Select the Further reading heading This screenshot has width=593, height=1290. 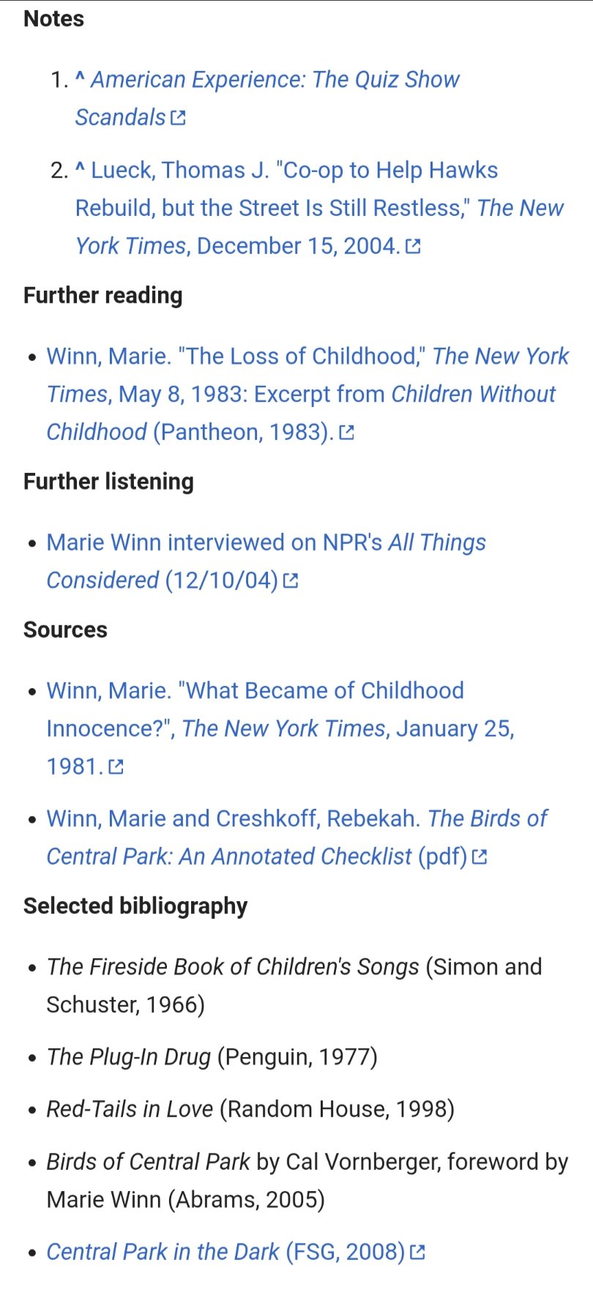click(x=103, y=295)
